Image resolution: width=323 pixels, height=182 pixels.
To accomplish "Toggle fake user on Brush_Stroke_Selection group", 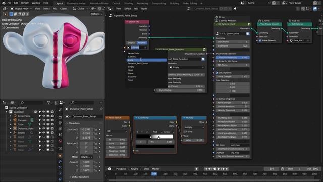I will [203, 59].
